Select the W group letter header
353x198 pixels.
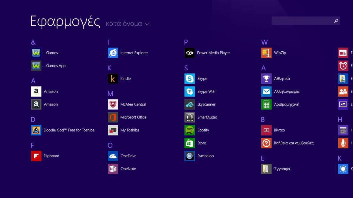(264, 42)
